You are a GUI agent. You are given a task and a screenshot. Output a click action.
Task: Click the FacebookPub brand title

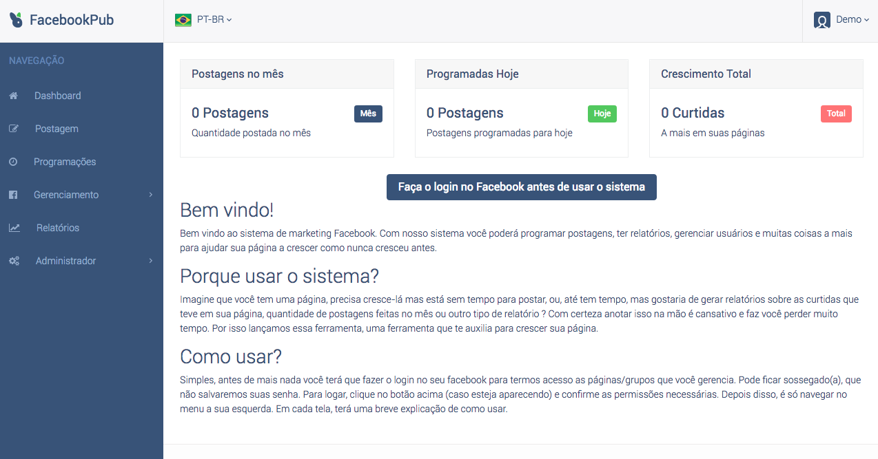pos(72,20)
